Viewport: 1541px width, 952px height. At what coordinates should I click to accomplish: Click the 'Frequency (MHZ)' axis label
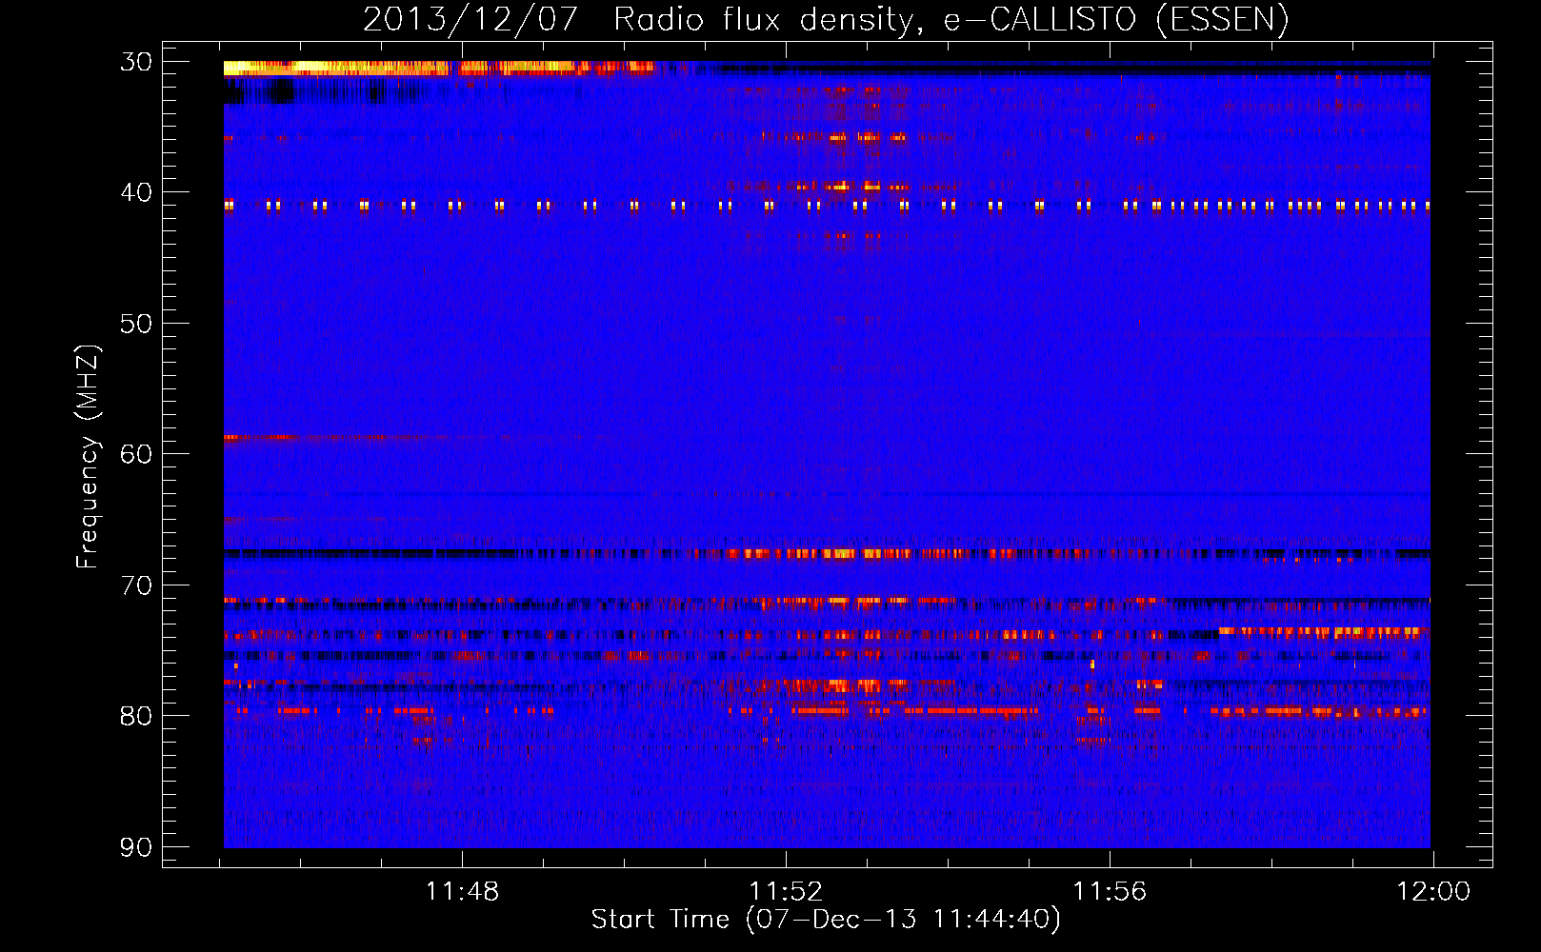[88, 457]
